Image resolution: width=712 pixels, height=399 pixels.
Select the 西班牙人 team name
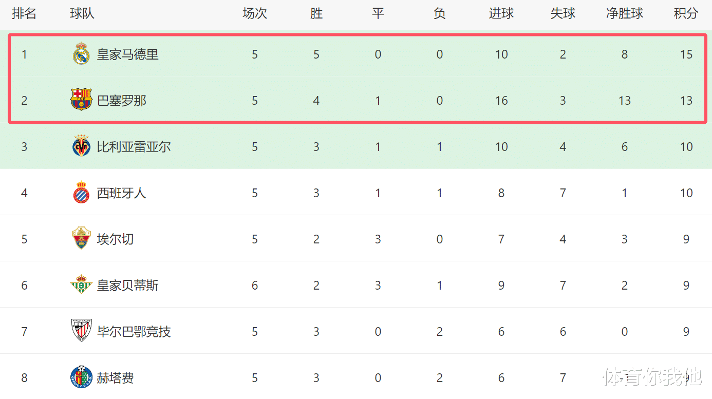(x=122, y=193)
